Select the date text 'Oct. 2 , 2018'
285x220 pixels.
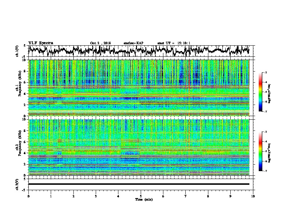100,43
